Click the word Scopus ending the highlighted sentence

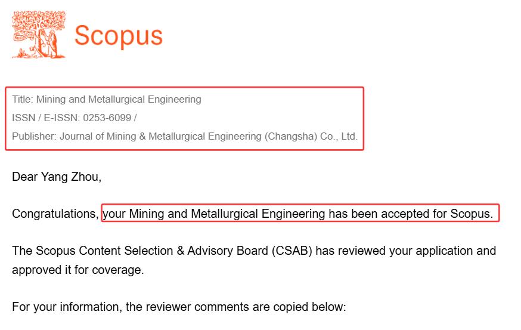[x=472, y=214]
